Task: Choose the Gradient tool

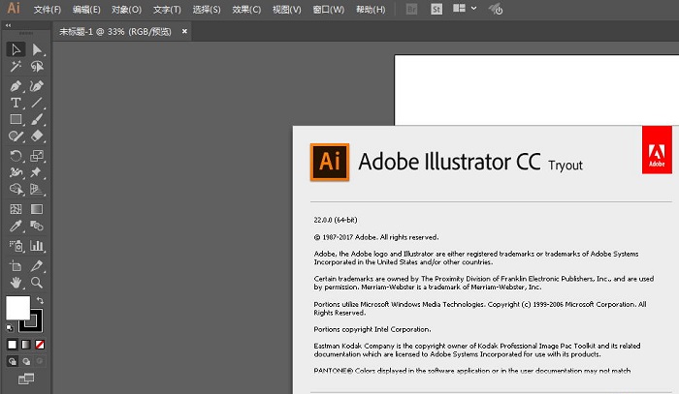Action: (x=37, y=209)
